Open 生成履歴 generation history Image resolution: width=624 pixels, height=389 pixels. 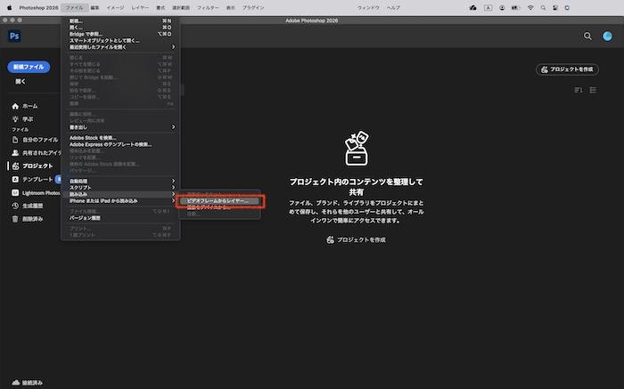[27, 206]
